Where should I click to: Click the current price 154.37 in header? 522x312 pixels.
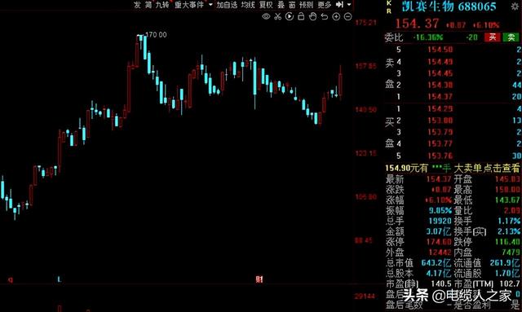pos(417,24)
